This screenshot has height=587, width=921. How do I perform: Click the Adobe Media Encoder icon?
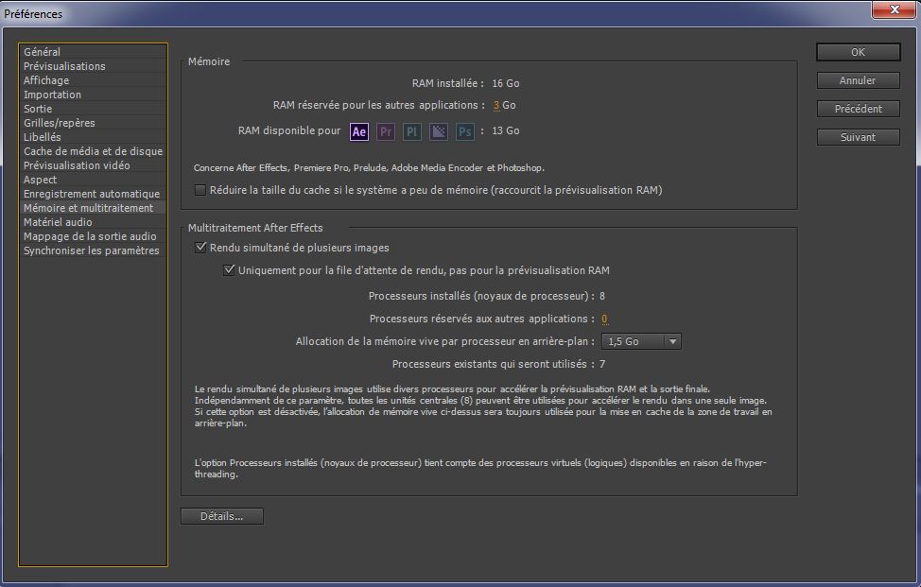[438, 131]
